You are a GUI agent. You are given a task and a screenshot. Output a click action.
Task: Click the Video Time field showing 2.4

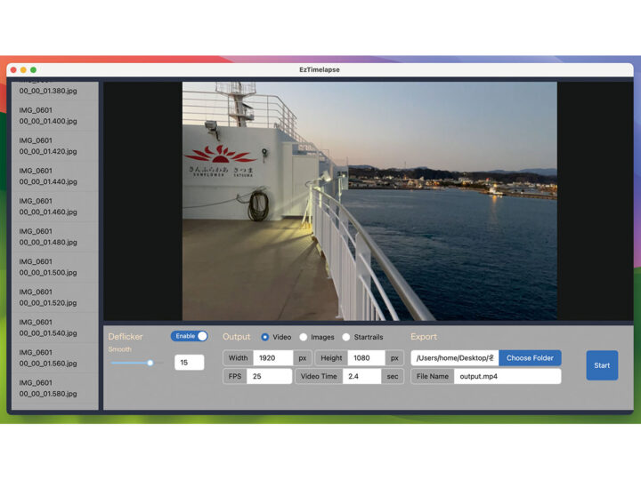[361, 376]
